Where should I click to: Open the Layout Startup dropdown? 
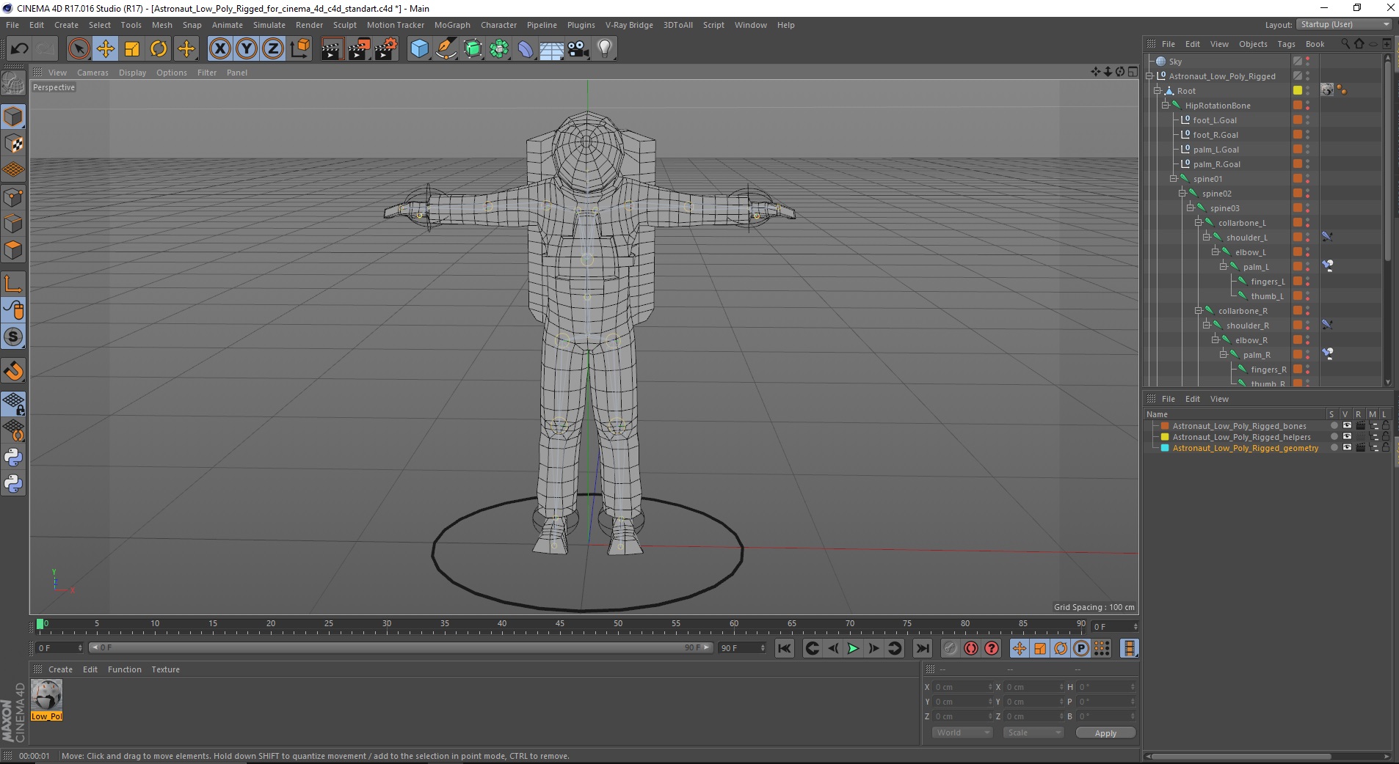tap(1344, 24)
